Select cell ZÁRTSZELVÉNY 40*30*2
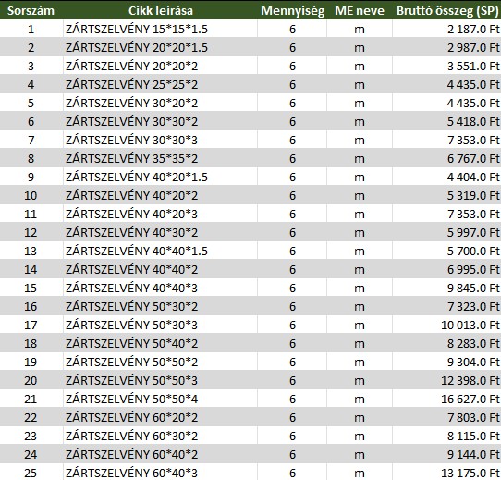 click(160, 232)
